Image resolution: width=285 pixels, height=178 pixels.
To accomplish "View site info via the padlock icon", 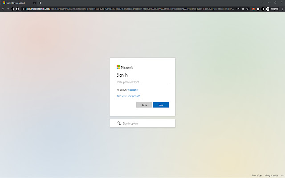I will click(24, 9).
